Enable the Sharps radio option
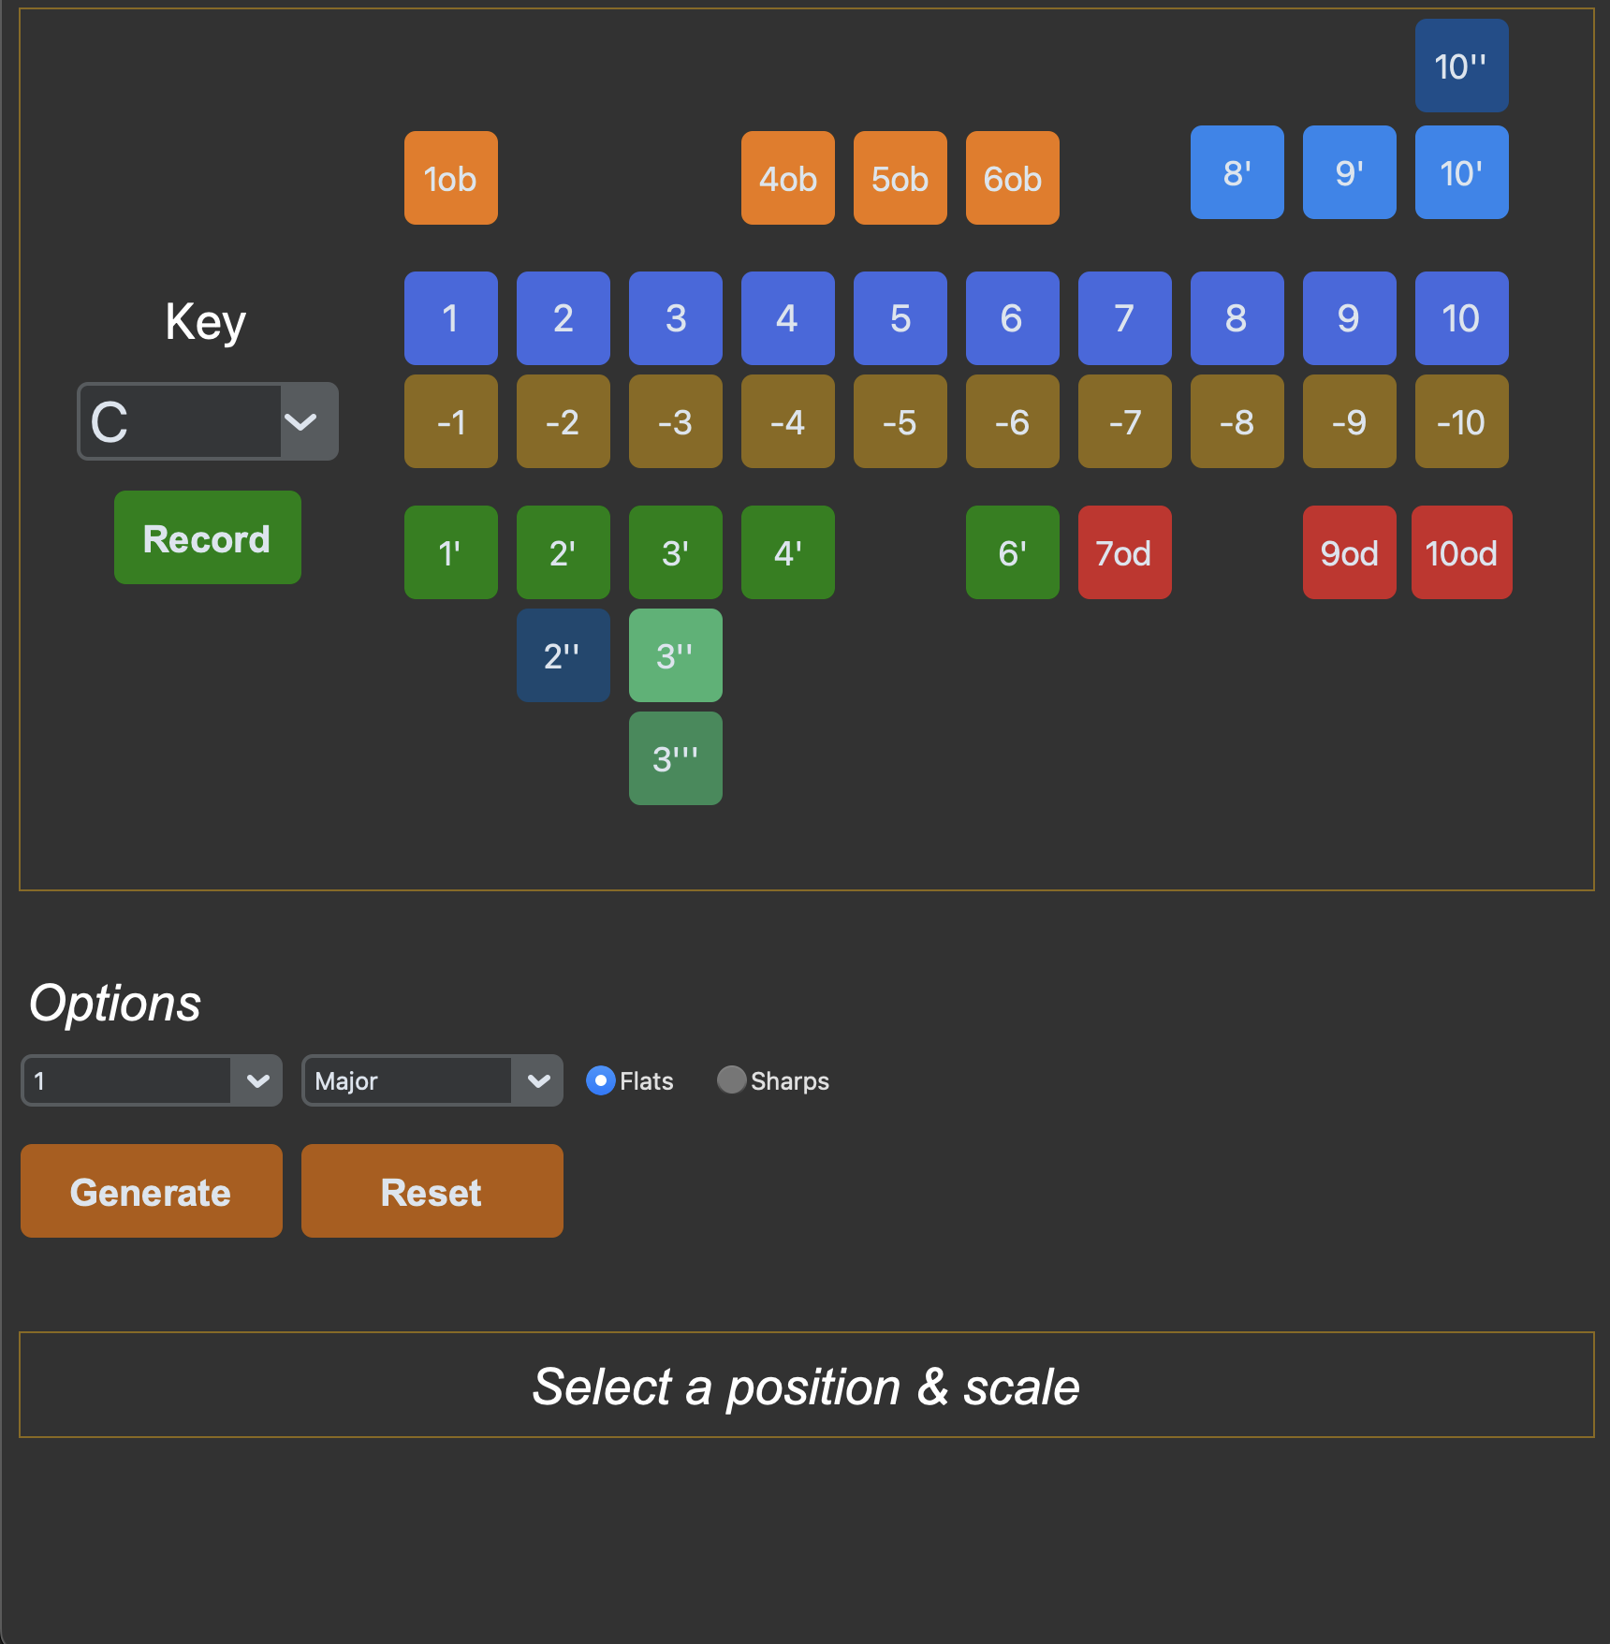The width and height of the screenshot is (1610, 1644). (x=731, y=1080)
